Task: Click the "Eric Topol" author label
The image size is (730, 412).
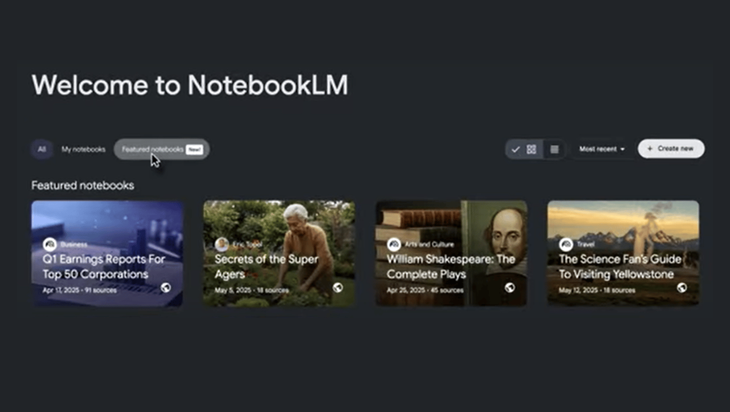Action: [247, 244]
